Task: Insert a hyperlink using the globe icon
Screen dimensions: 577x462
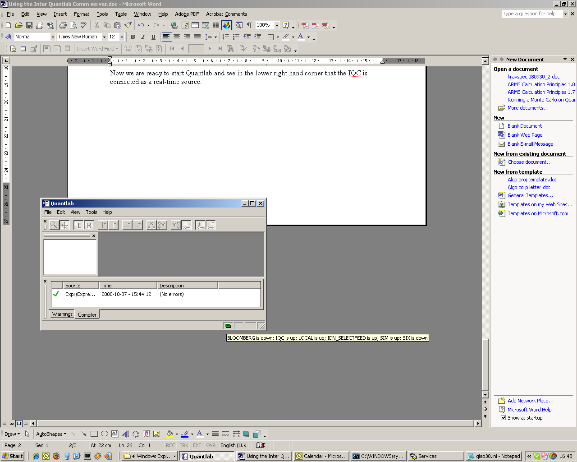Action: 174,25
